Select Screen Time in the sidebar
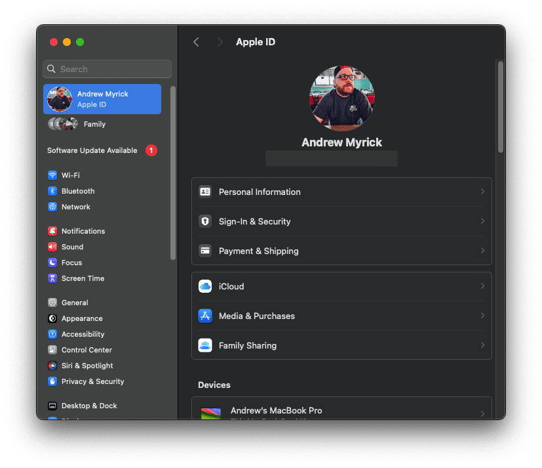 pos(102,278)
